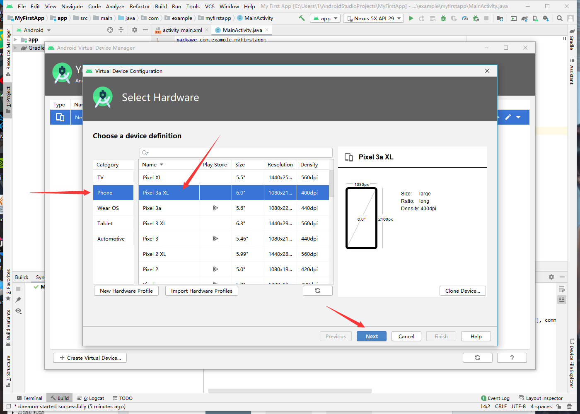Screen dimensions: 580x414
Task: Sync Project with Gradle Files icon
Action: (x=524, y=18)
